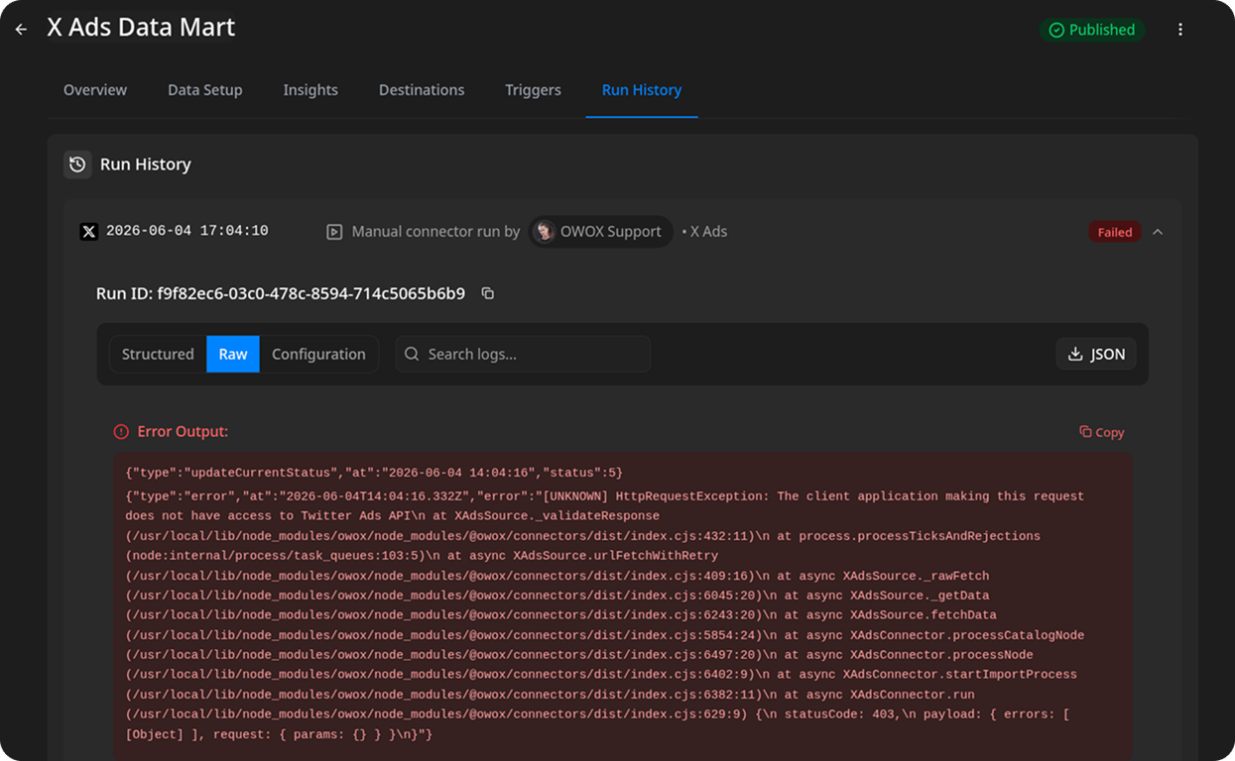Copy the error output
Image resolution: width=1235 pixels, height=761 pixels.
click(1102, 432)
